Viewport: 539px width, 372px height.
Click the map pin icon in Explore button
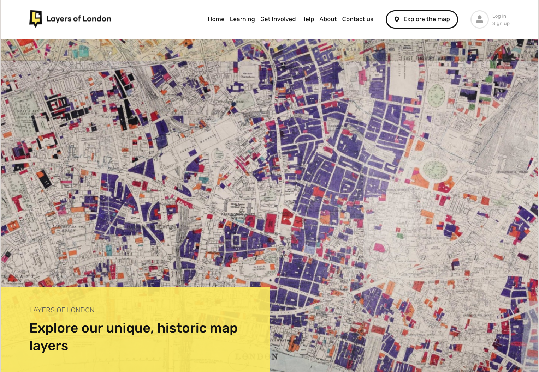click(397, 19)
